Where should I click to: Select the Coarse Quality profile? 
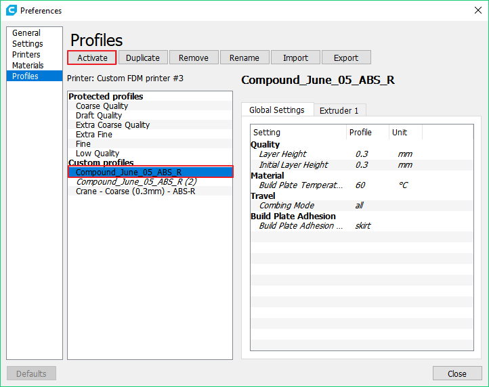tap(102, 106)
